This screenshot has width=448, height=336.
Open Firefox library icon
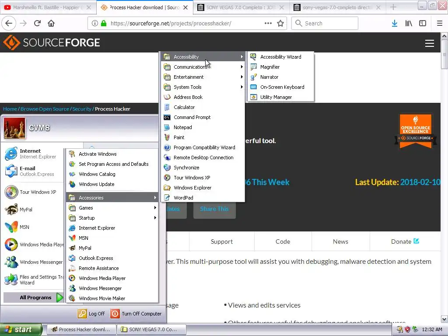pyautogui.click(x=409, y=23)
